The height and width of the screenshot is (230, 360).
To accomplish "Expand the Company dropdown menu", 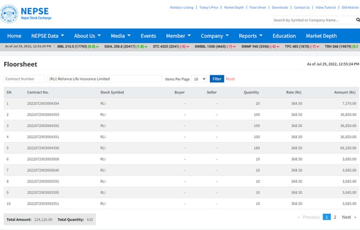I will [x=215, y=36].
